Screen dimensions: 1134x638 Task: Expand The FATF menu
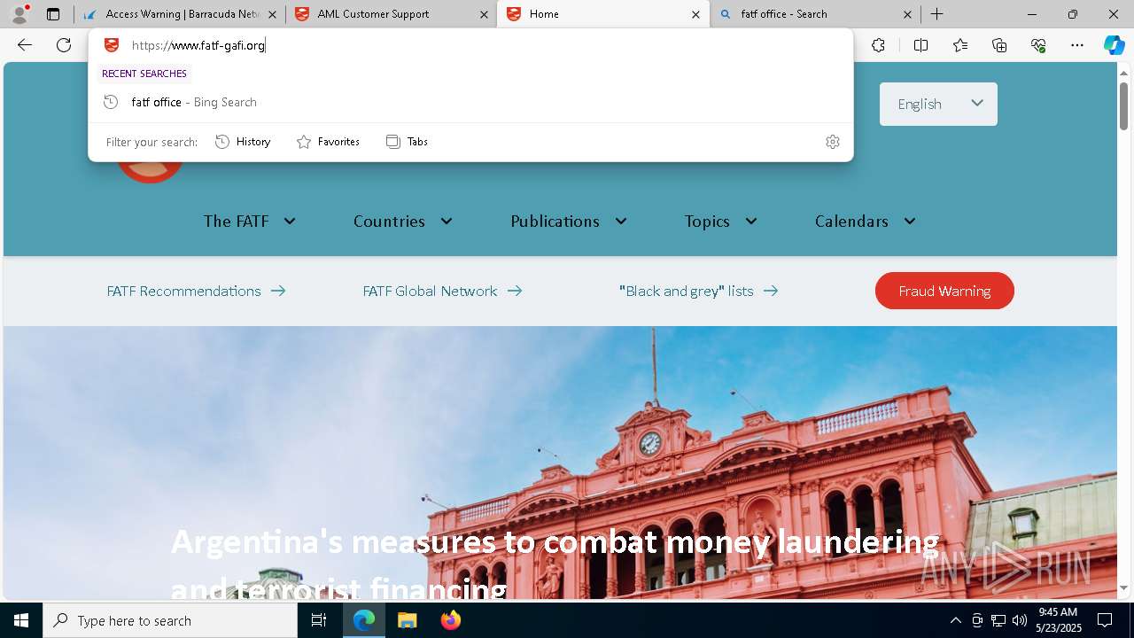click(250, 222)
